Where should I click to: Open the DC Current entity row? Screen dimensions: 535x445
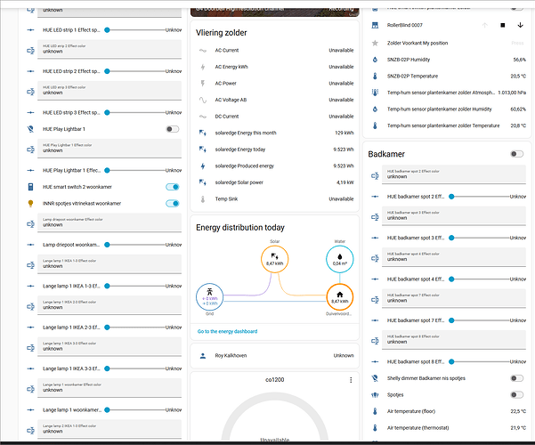coord(275,117)
